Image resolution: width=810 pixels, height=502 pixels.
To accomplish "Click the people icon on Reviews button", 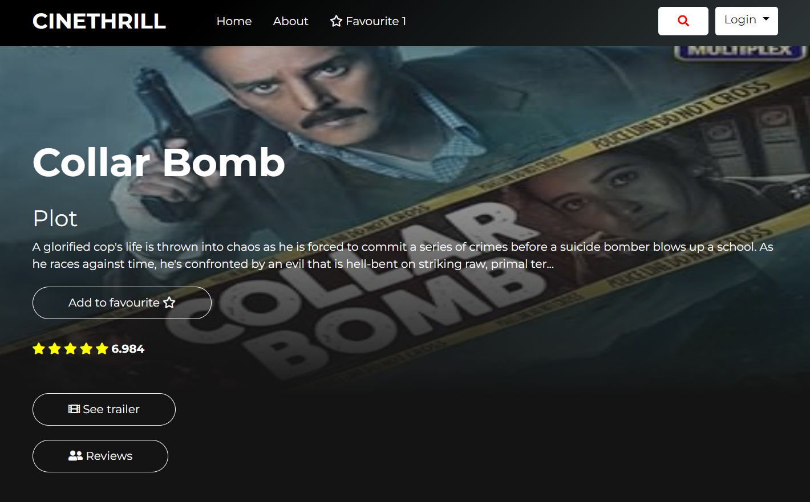I will [x=75, y=456].
